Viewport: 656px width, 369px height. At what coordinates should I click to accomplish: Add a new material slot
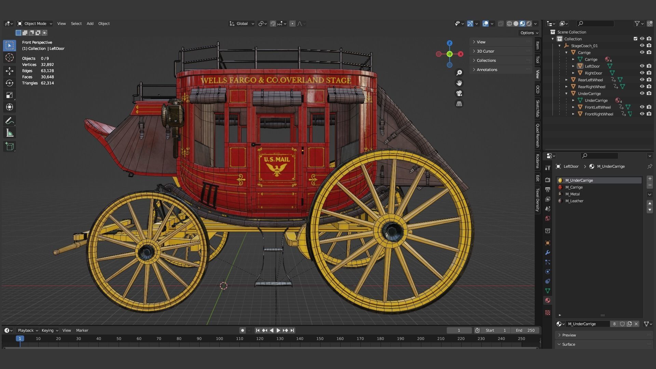(x=650, y=179)
